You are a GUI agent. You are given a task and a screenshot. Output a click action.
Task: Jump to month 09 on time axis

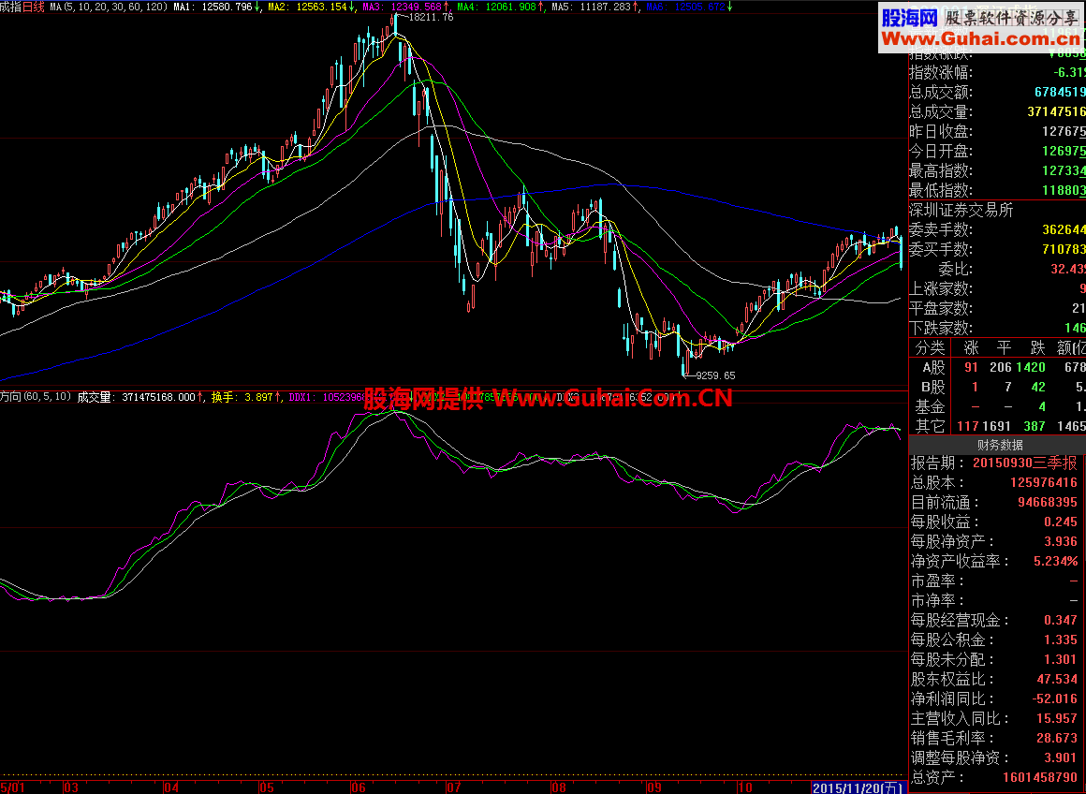653,787
